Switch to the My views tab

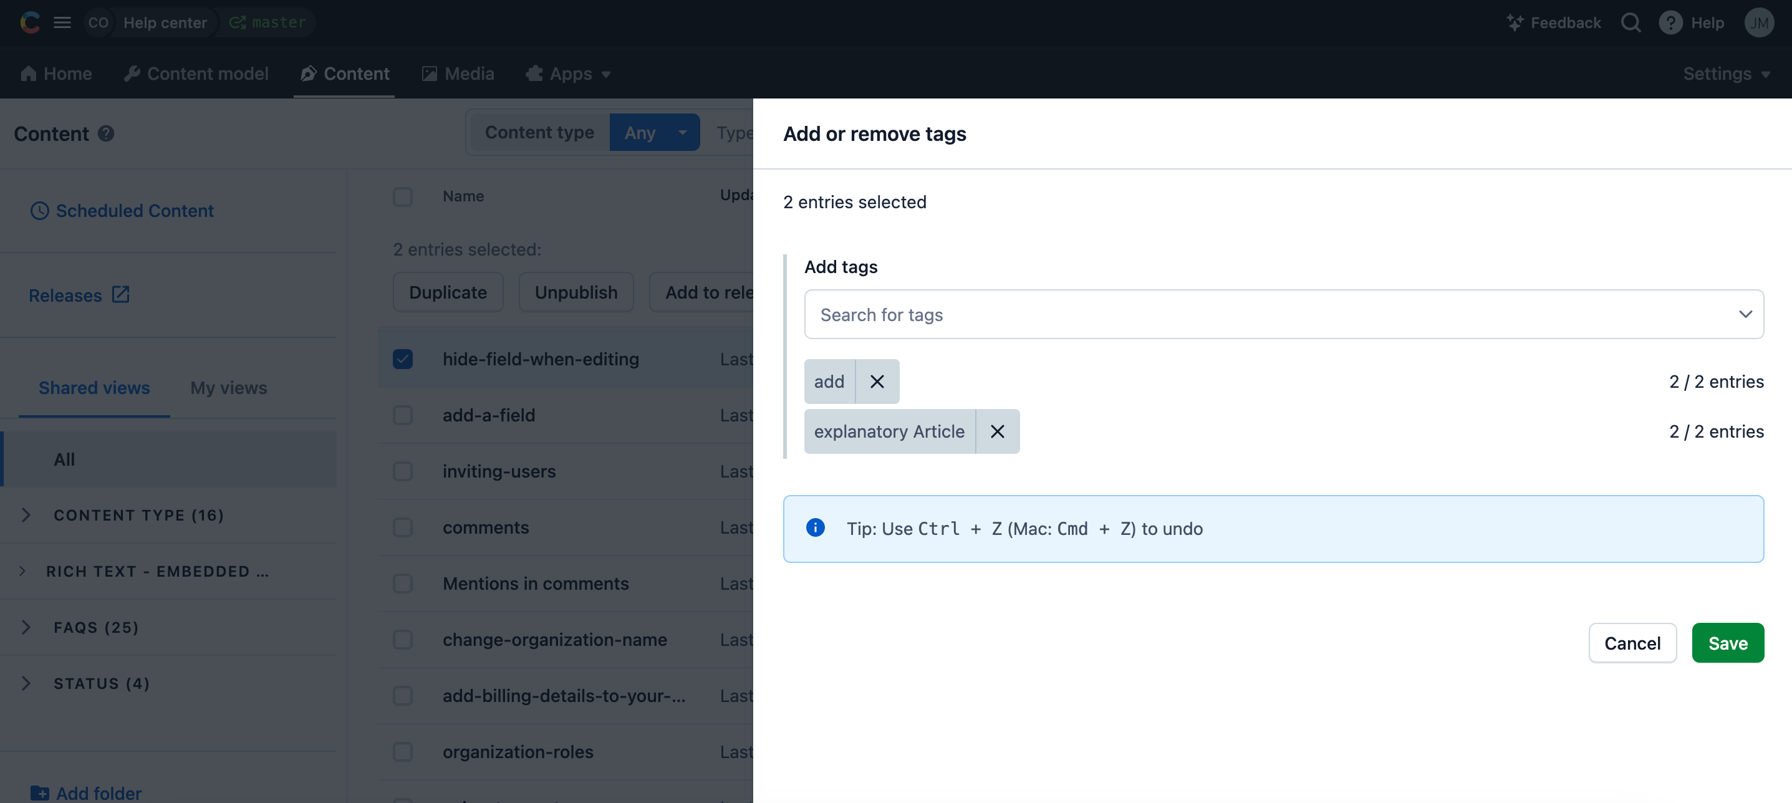click(x=228, y=388)
